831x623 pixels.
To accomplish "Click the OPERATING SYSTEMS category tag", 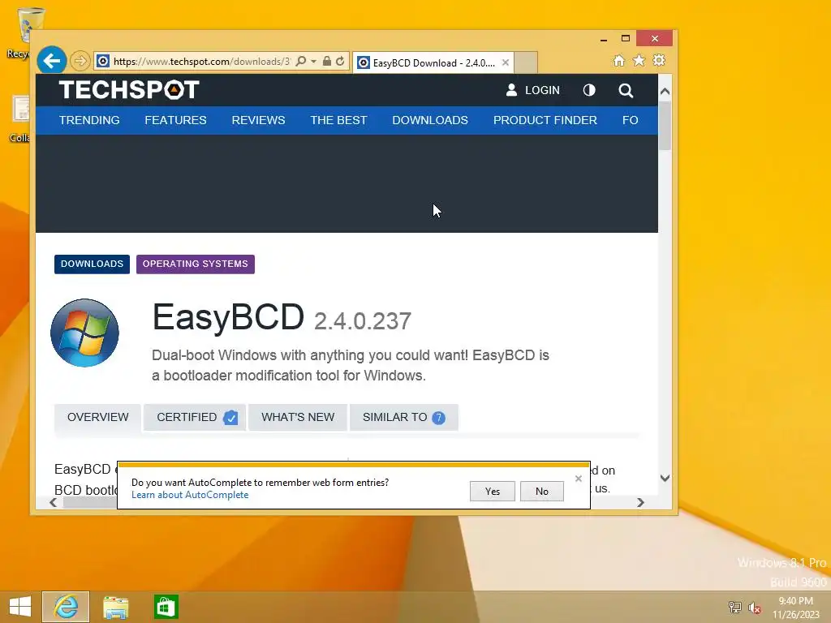I will pos(195,264).
